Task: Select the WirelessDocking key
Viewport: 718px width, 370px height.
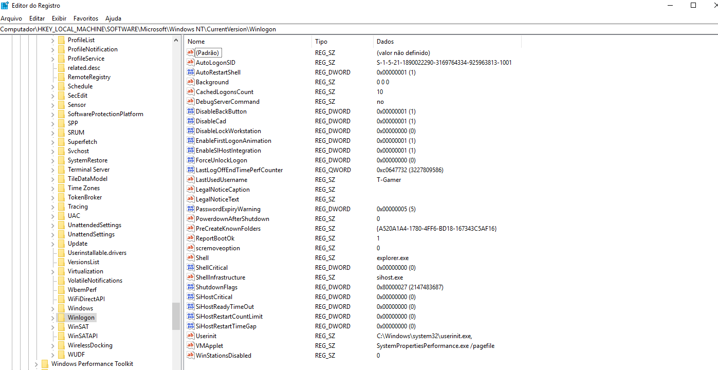Action: tap(90, 345)
